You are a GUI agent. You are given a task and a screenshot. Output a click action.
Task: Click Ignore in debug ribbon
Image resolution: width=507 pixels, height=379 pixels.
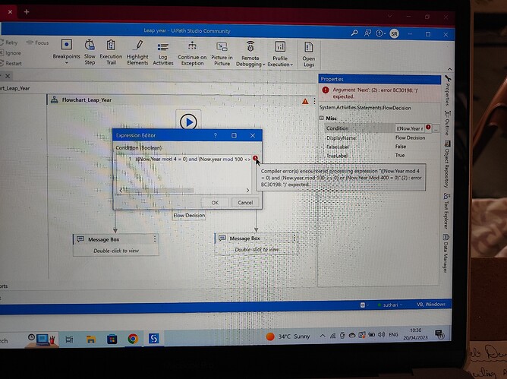[x=11, y=52]
